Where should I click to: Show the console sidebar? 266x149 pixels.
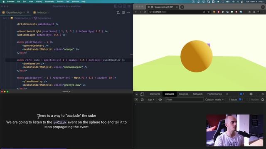pos(136,100)
